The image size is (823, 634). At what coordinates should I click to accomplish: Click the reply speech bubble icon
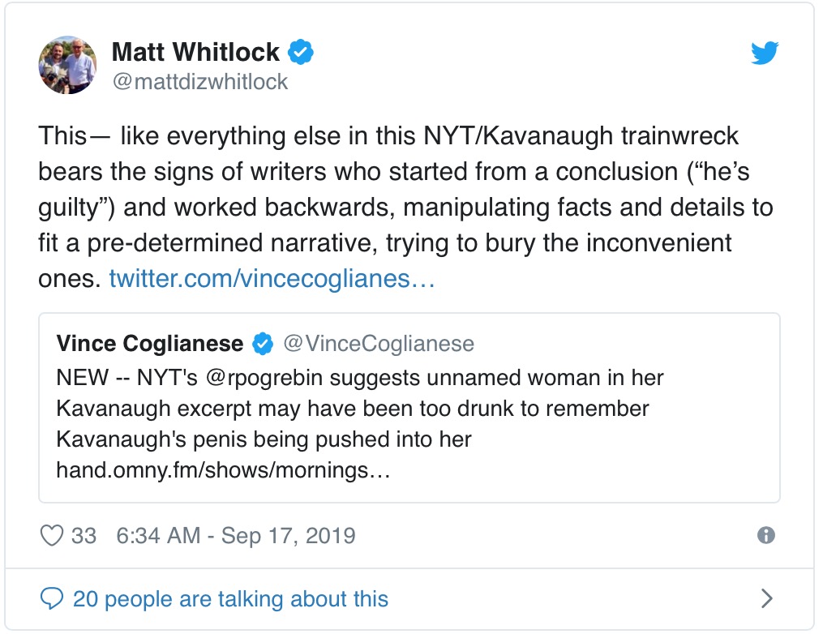tap(52, 599)
